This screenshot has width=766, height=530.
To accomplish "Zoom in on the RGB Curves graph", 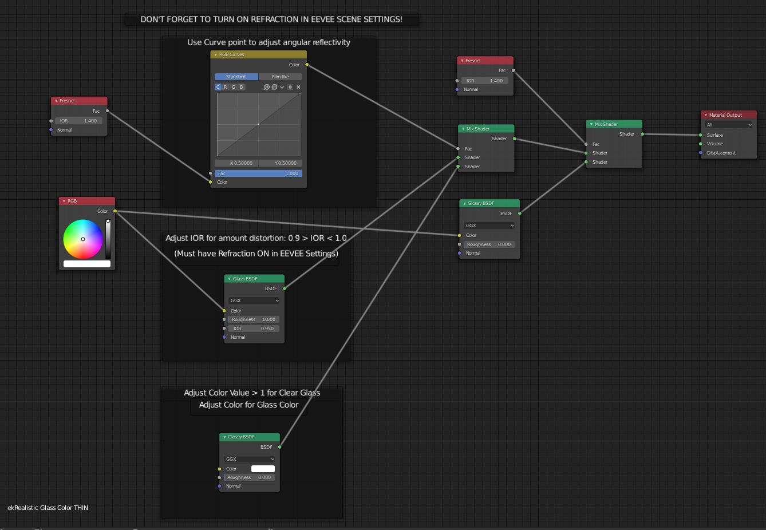I will click(x=267, y=87).
